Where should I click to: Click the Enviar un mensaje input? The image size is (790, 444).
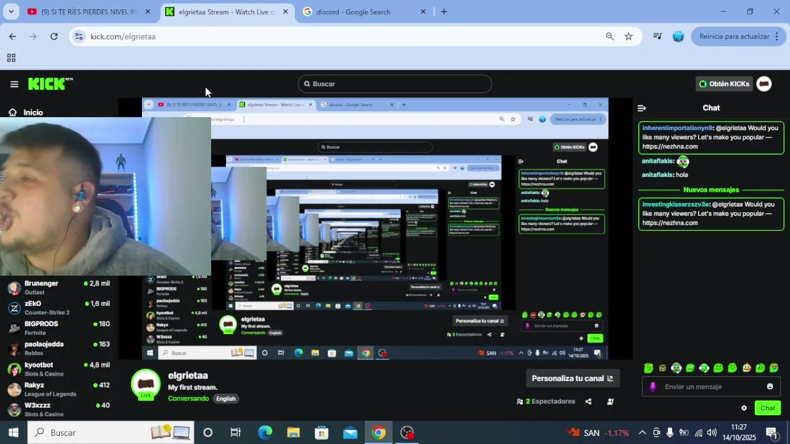point(711,387)
